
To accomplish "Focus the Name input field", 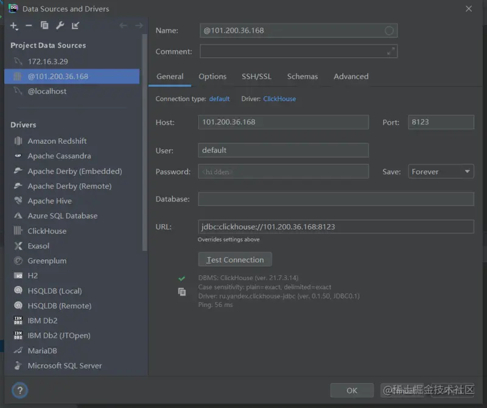I will pyautogui.click(x=298, y=30).
